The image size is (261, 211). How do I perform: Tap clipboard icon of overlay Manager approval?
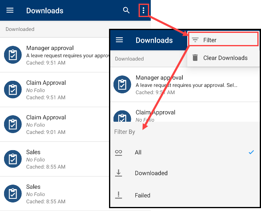122,84
